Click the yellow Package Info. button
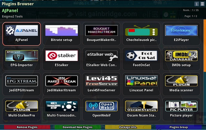The width and height of the screenshot is (206, 130). pyautogui.click(x=128, y=127)
